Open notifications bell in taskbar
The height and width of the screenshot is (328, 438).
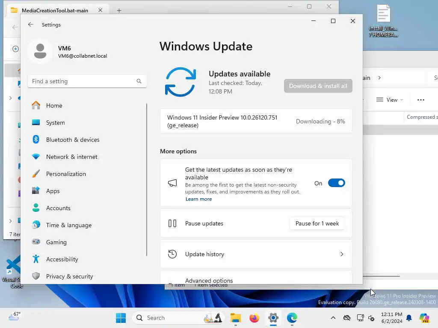409,318
